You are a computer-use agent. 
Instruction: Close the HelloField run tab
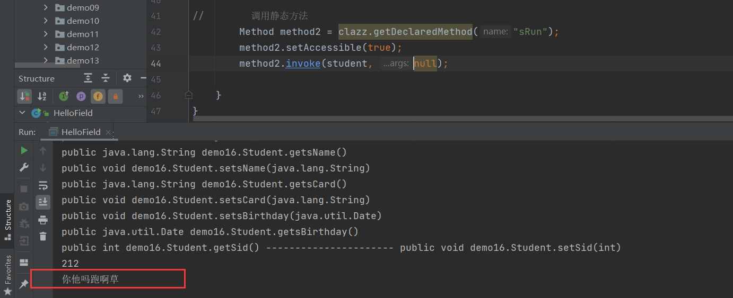[x=108, y=132]
